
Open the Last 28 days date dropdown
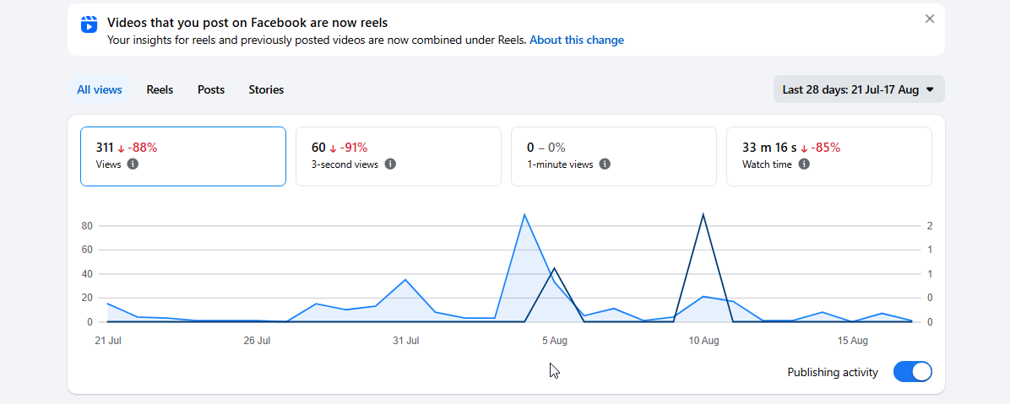[859, 89]
